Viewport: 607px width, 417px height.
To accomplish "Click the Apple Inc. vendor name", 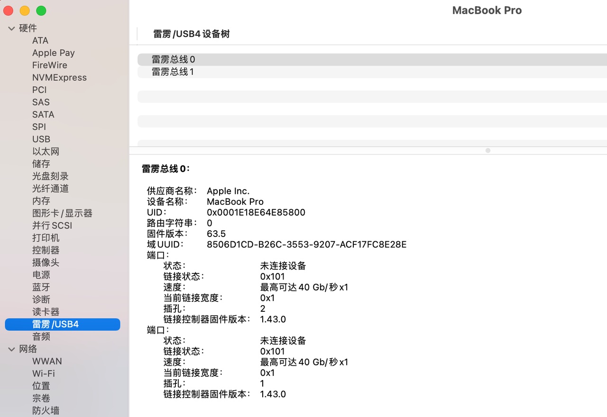I will [228, 191].
